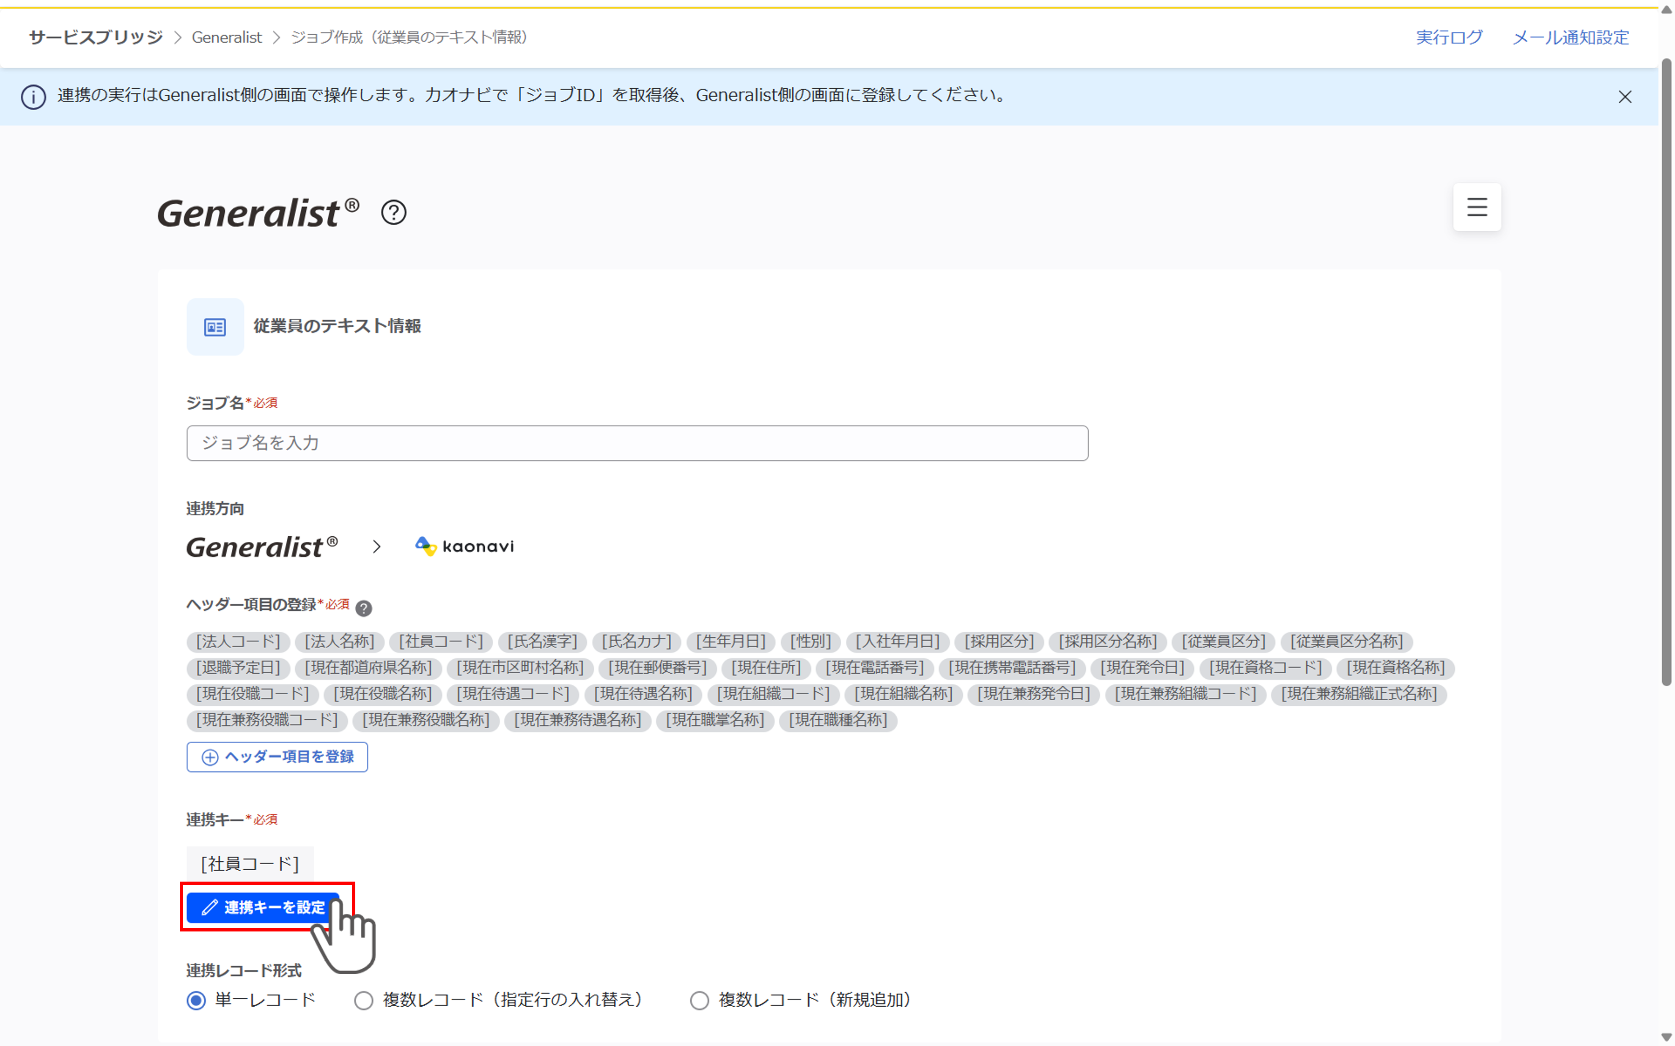Screen dimensions: 1675x1046
Task: Click the [現在郵便番号] header tag
Action: click(658, 668)
